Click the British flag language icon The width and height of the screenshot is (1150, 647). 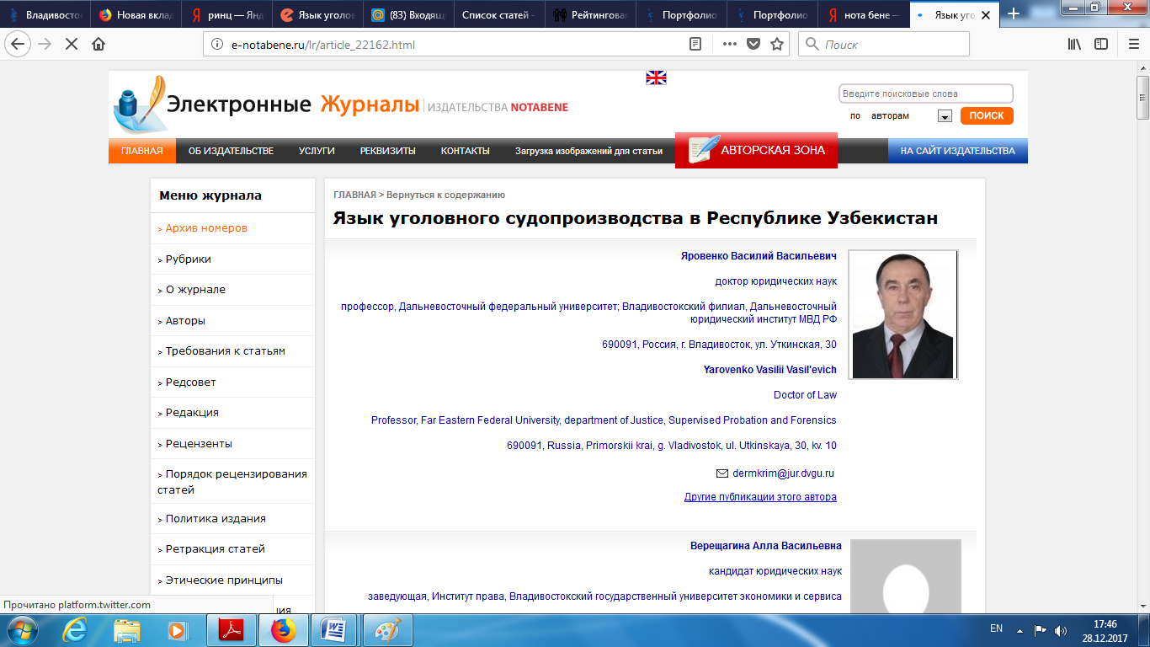(656, 78)
